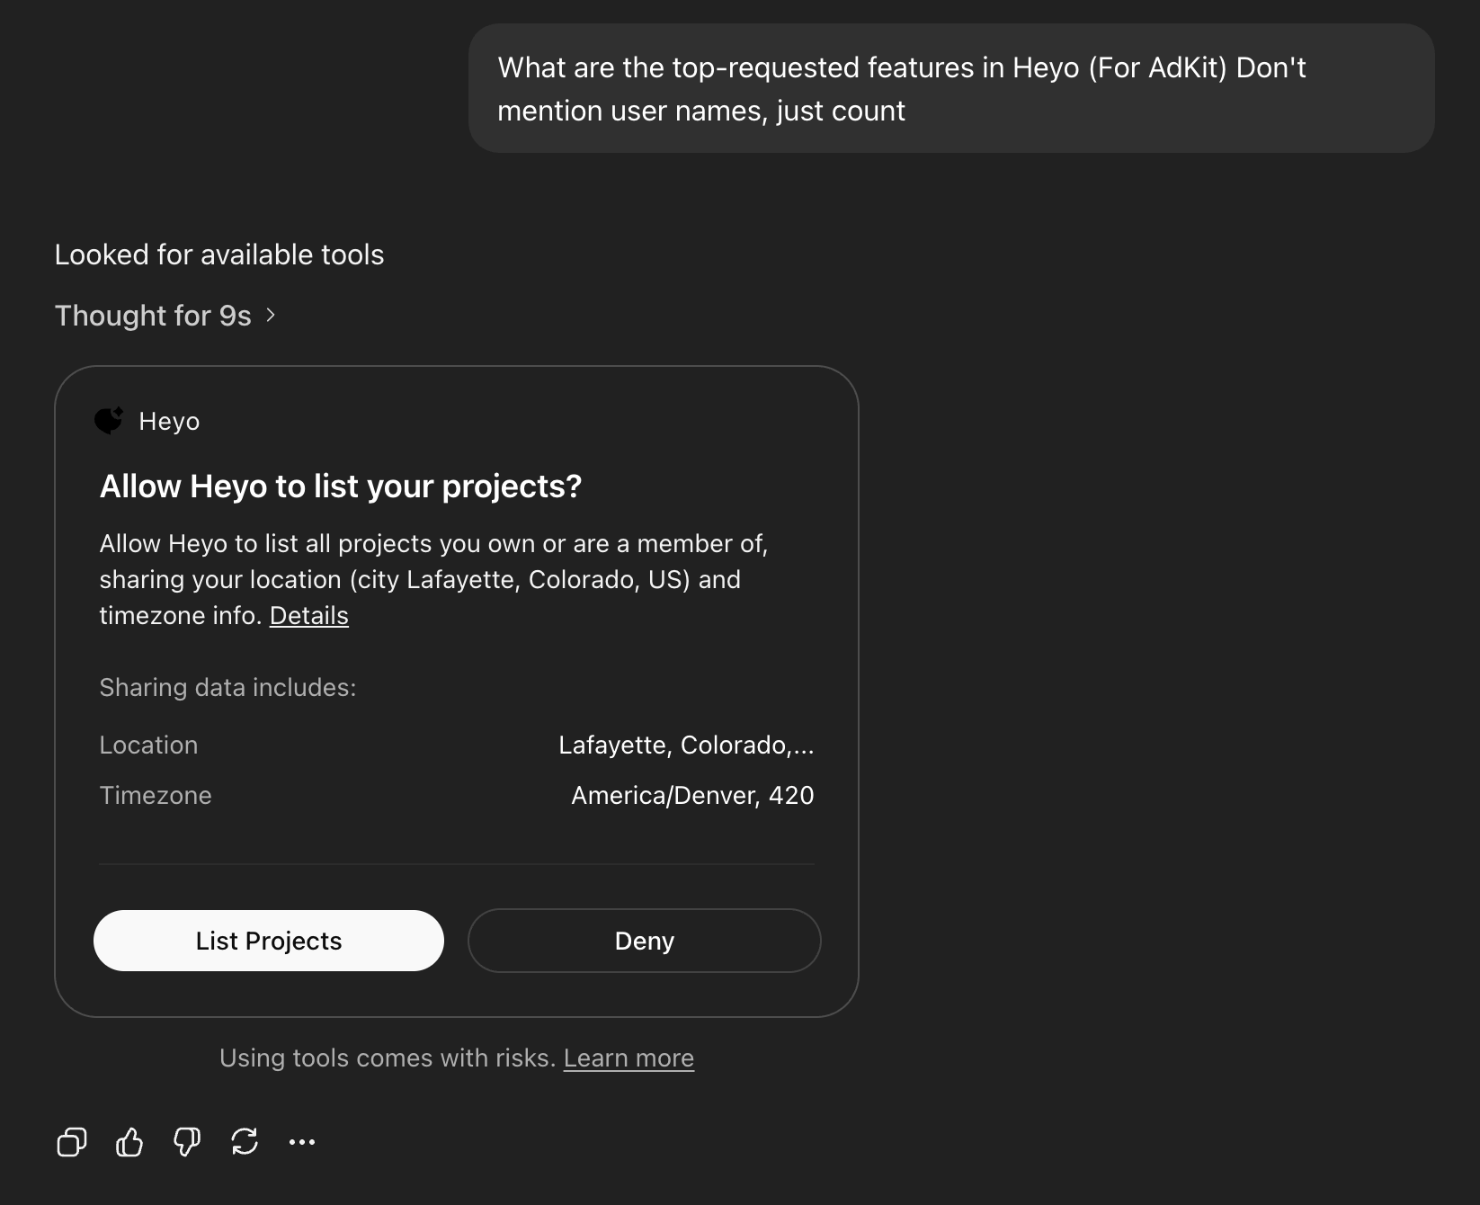Open the "Learn more" risks link
The height and width of the screenshot is (1205, 1480).
pos(629,1058)
